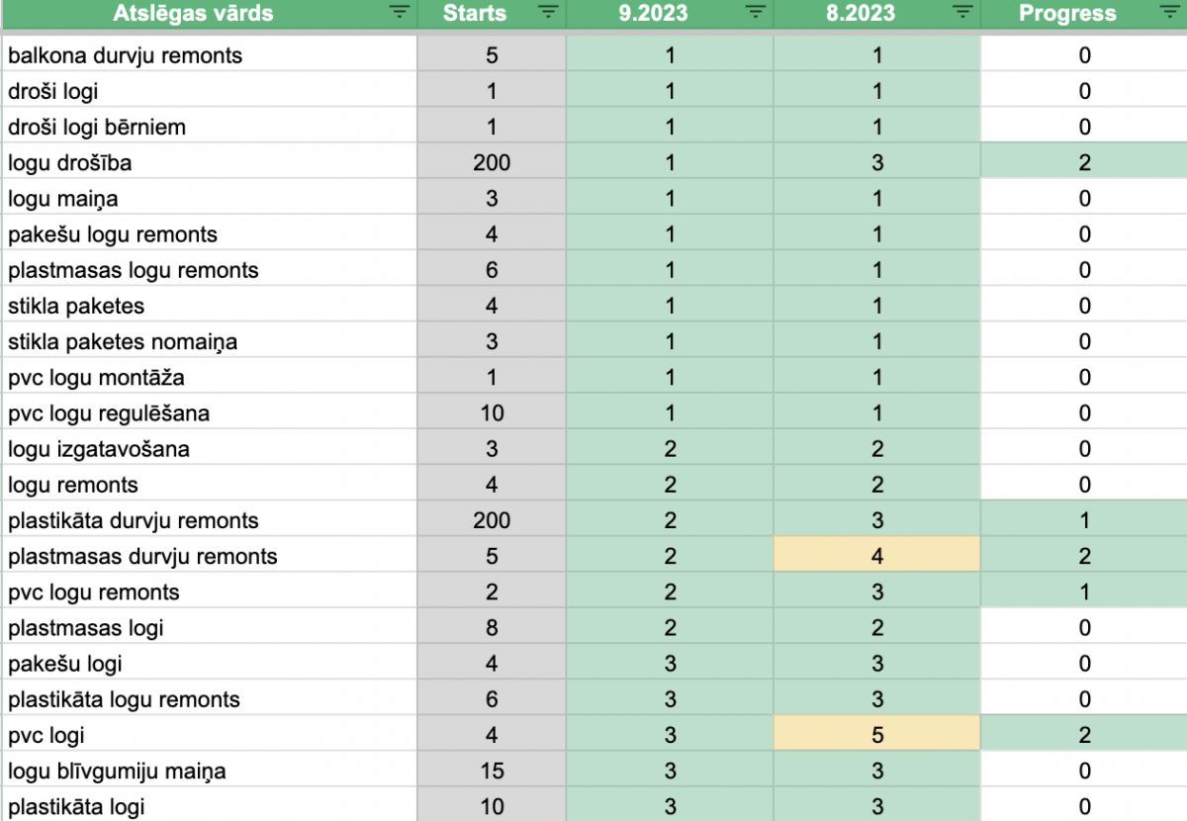Click the "Atslēgas vārds" header label

click(193, 14)
